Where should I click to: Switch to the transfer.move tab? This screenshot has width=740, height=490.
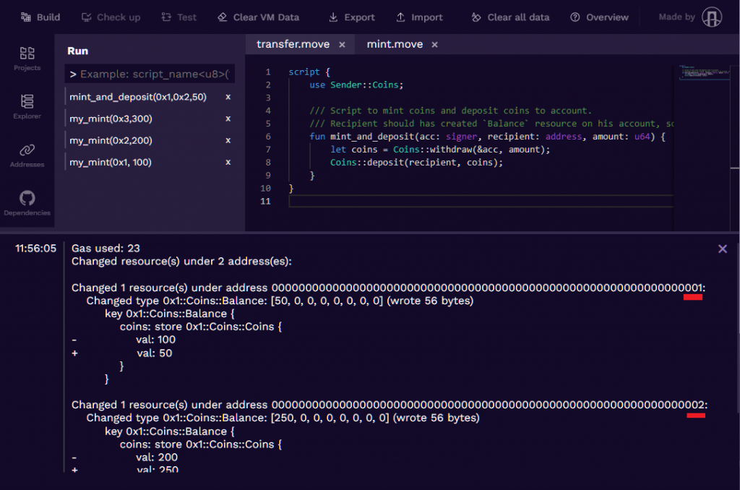[293, 45]
